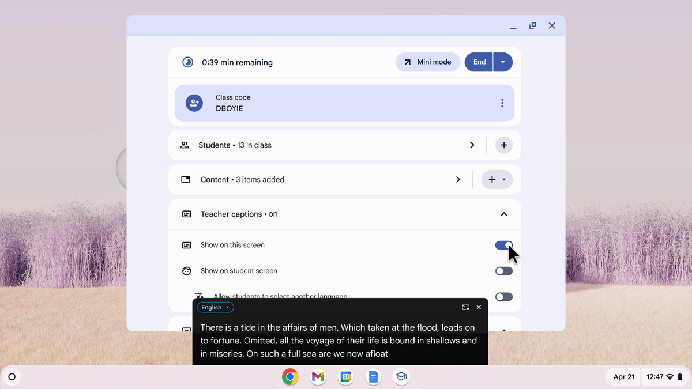
Task: Expand Students list with chevron
Action: pyautogui.click(x=472, y=145)
